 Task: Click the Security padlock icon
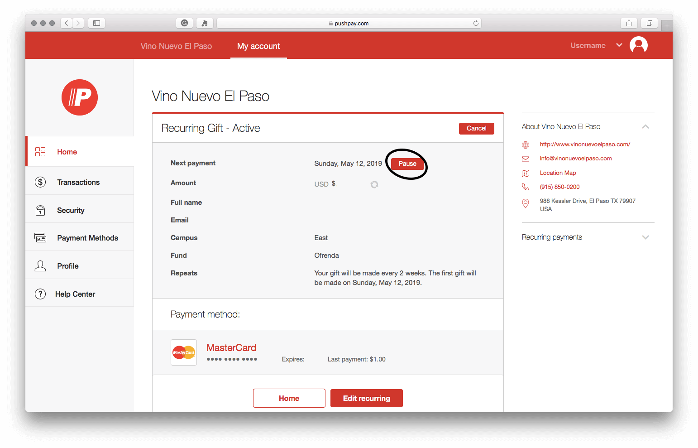point(40,210)
